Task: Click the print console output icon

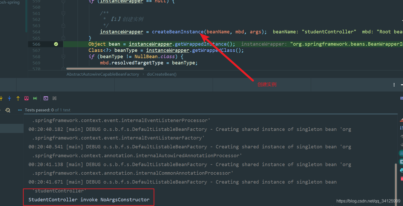Action: coord(401,170)
